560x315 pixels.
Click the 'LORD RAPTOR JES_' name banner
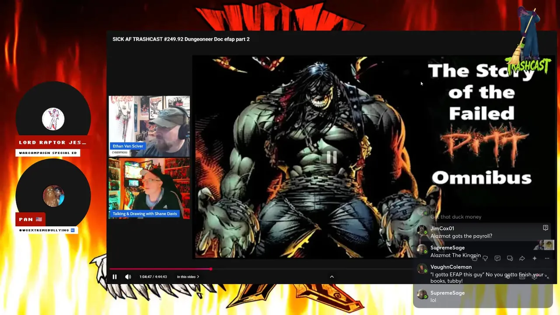click(x=52, y=142)
